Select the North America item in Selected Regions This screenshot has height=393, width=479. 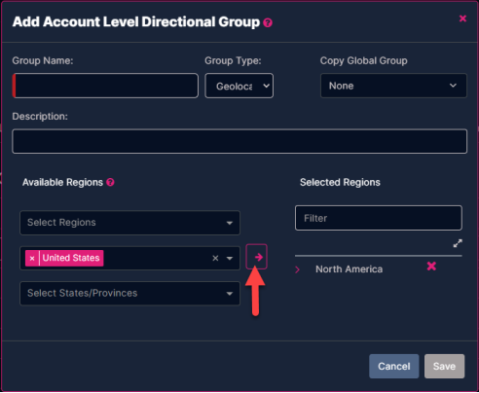pyautogui.click(x=350, y=269)
